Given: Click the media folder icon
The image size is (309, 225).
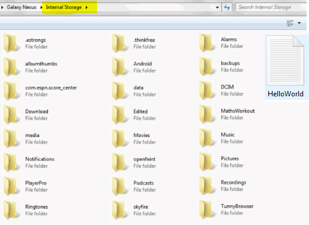Looking at the screenshot, I should click(12, 138).
